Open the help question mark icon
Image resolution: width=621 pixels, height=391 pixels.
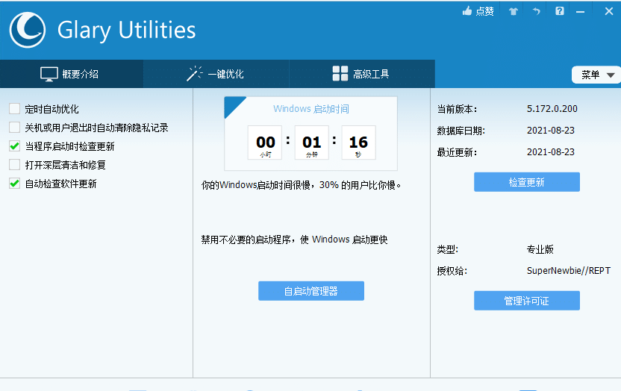click(559, 11)
